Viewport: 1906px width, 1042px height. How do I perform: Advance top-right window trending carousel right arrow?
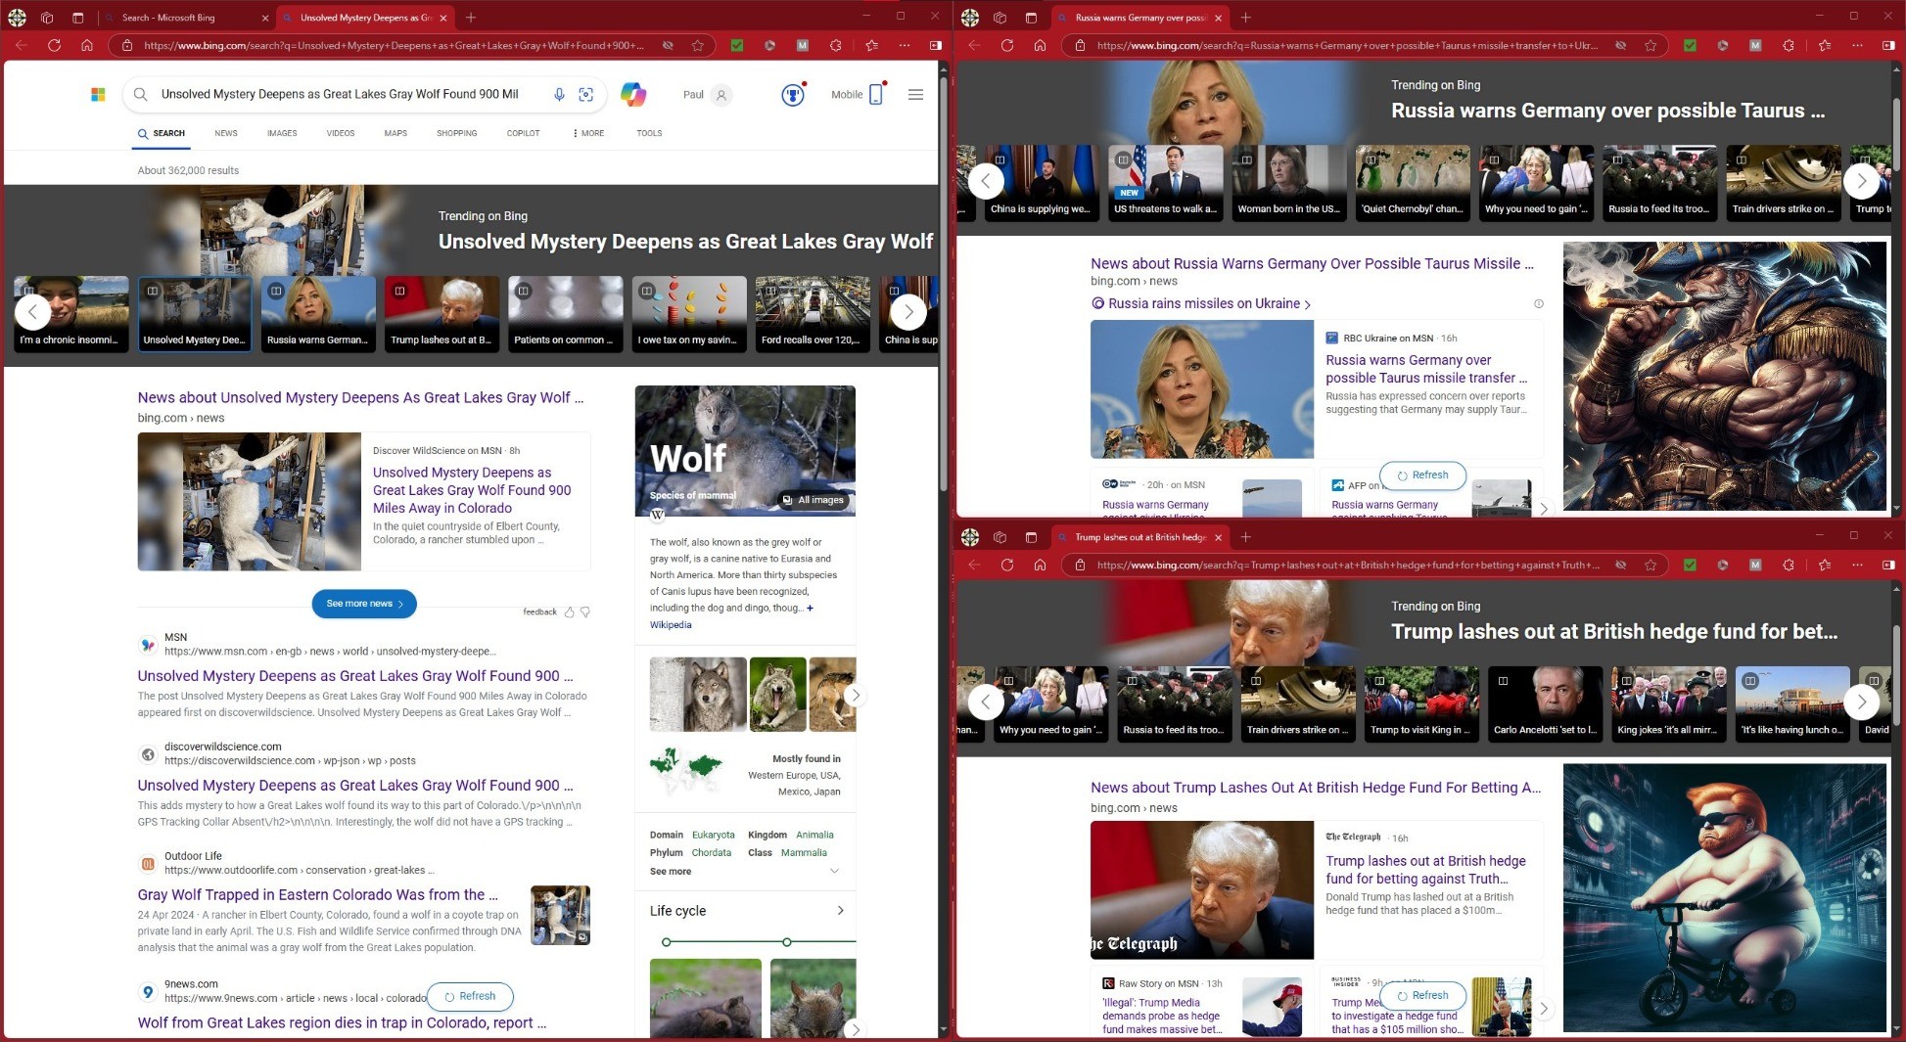coord(1861,180)
